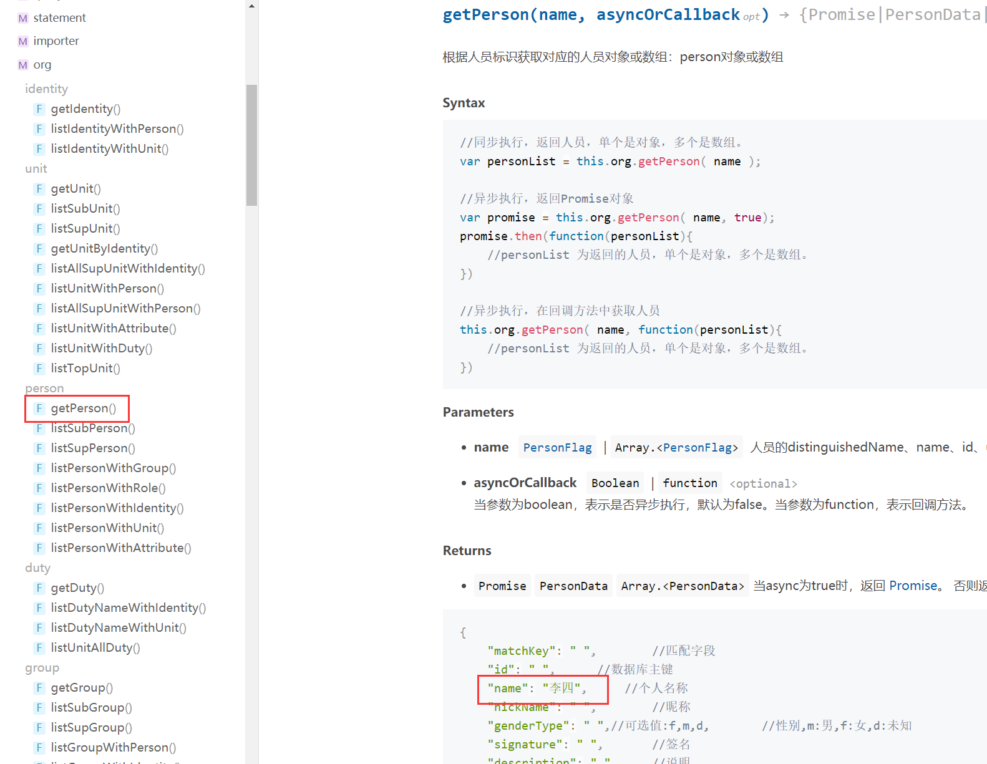The height and width of the screenshot is (764, 987).
Task: Click the Syntax heading
Action: click(464, 103)
